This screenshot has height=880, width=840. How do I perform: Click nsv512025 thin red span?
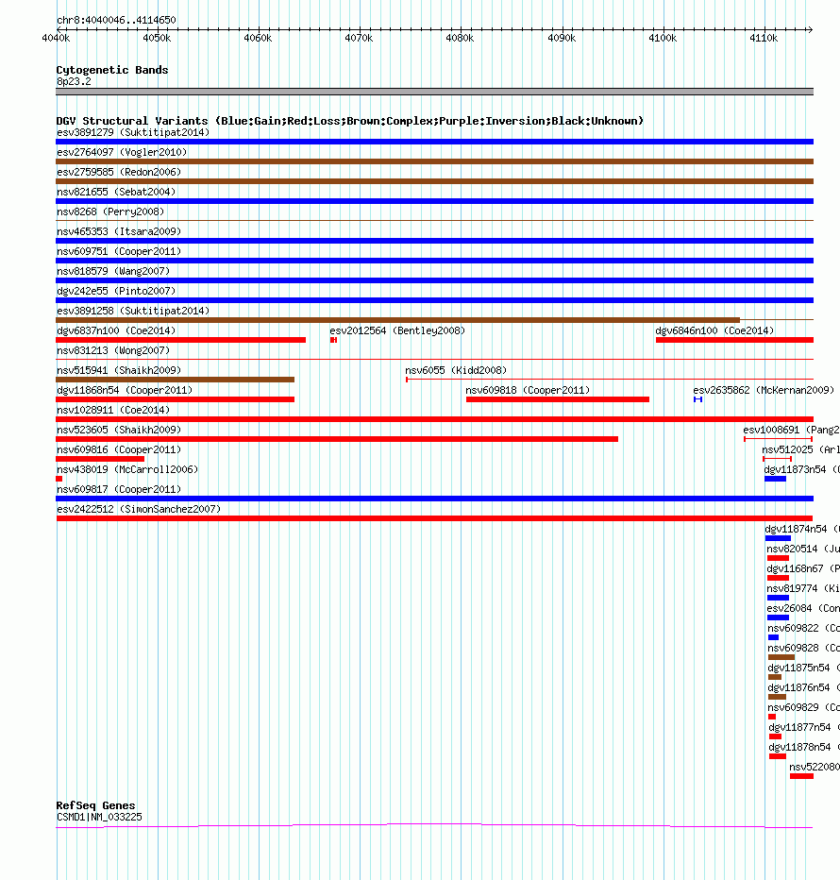click(777, 459)
